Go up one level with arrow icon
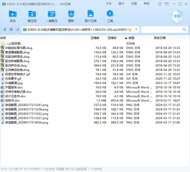 [x=5, y=30]
